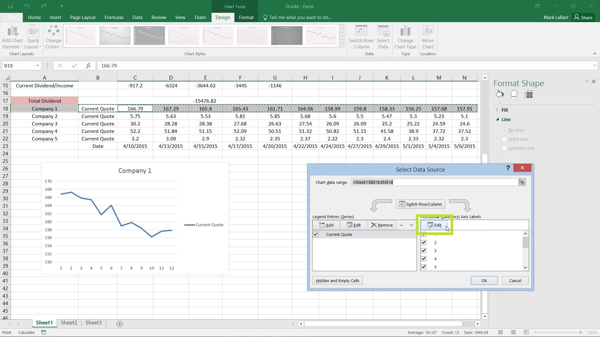Toggle checkbox for series item 1

[424, 234]
